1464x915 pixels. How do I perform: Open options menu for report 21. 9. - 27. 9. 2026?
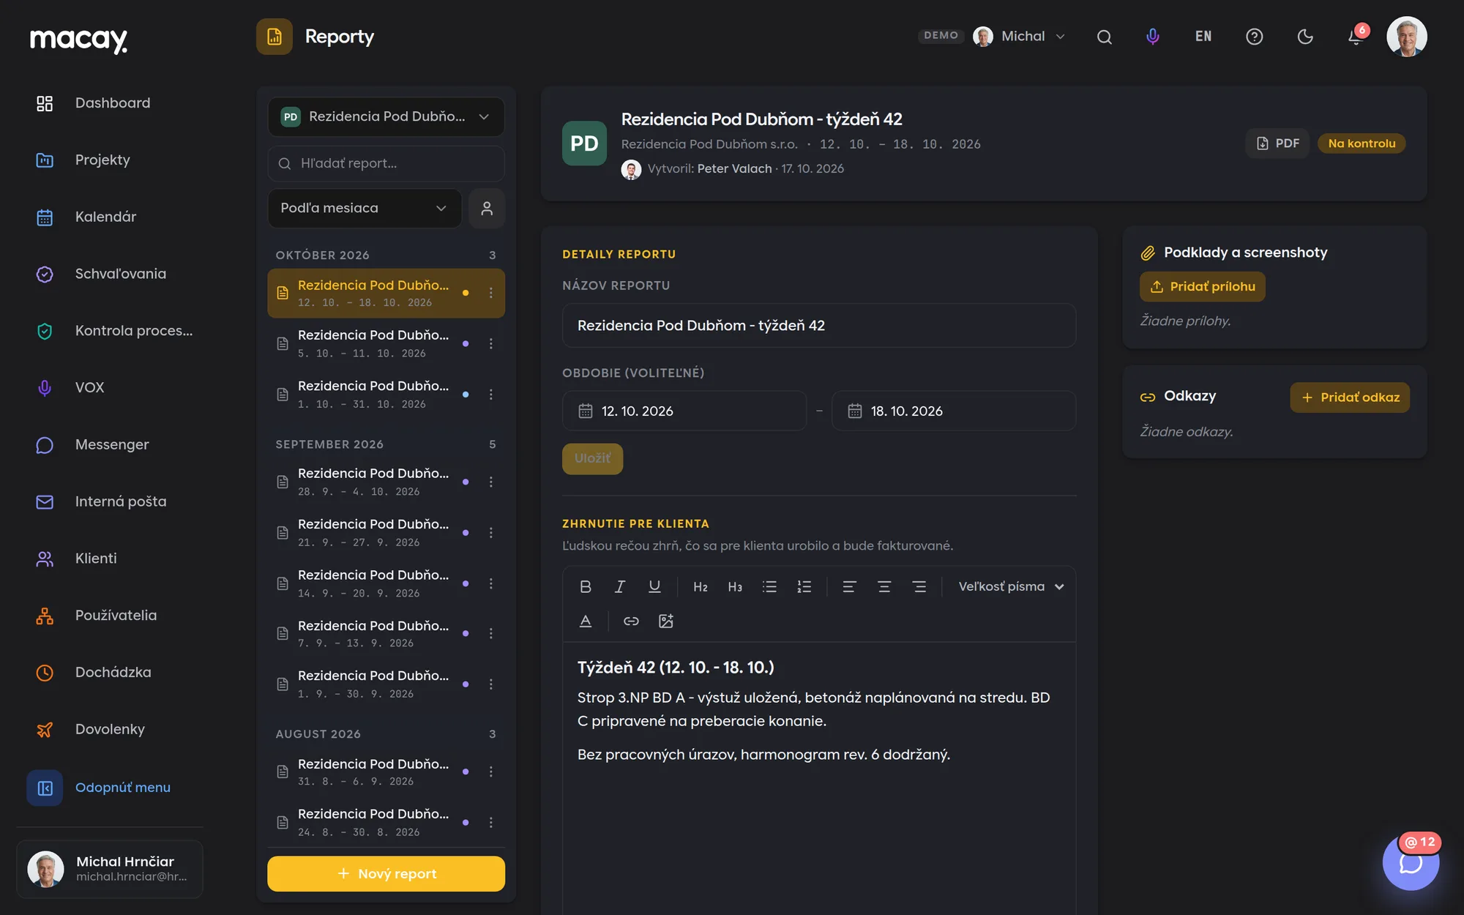click(491, 533)
